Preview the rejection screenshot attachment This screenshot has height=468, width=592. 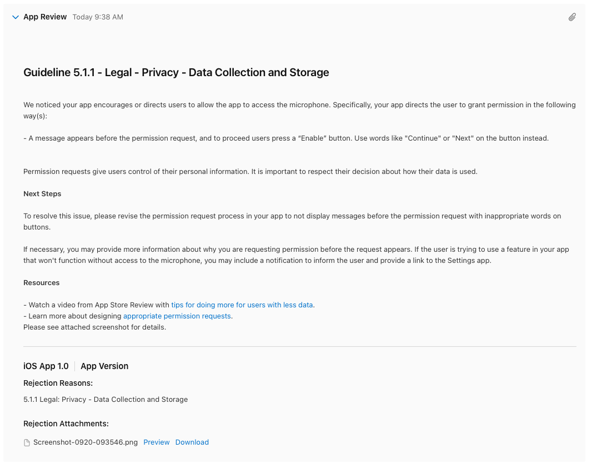point(157,442)
